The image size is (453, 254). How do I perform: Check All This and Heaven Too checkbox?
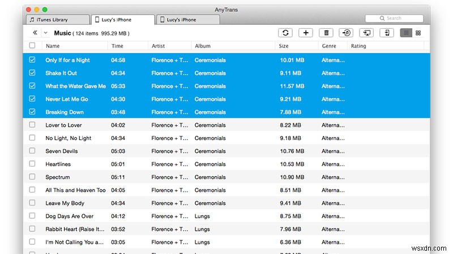(x=32, y=190)
